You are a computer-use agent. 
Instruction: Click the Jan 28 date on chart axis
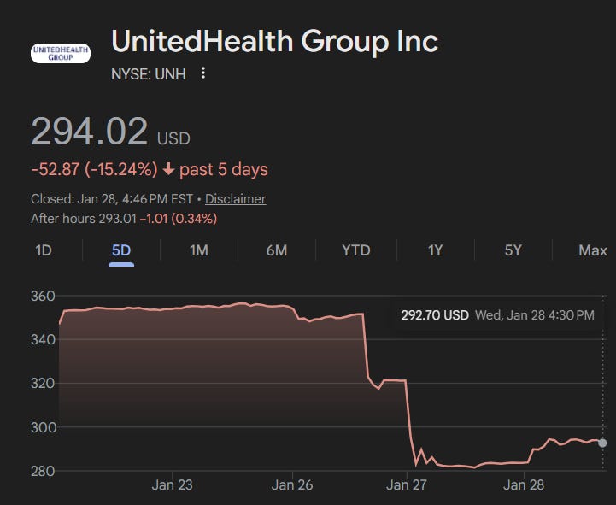click(524, 485)
